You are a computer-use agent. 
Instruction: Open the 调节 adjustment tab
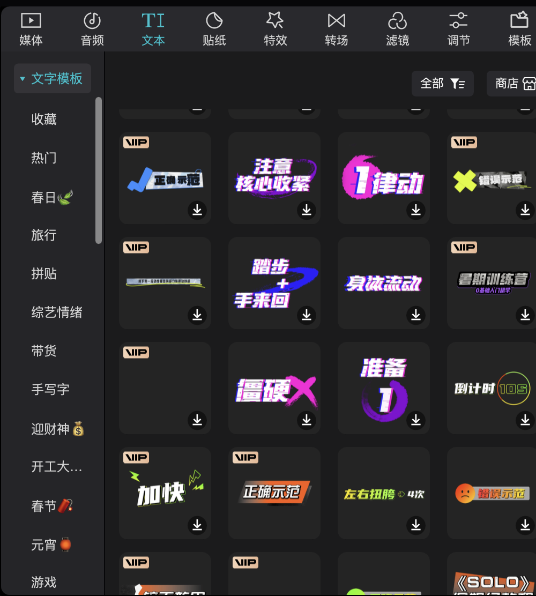(458, 29)
